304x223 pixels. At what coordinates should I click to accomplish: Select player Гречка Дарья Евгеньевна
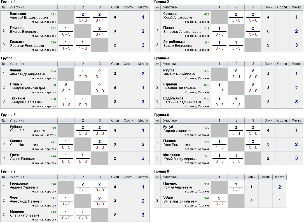[25, 157]
